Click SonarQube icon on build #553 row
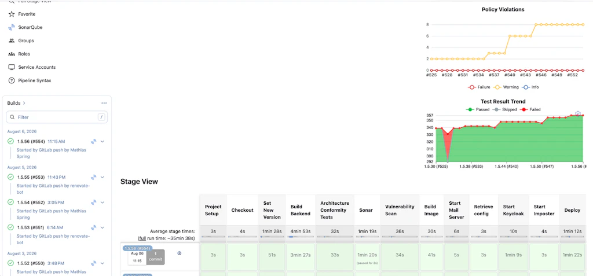Image resolution: width=593 pixels, height=276 pixels. pyautogui.click(x=93, y=177)
